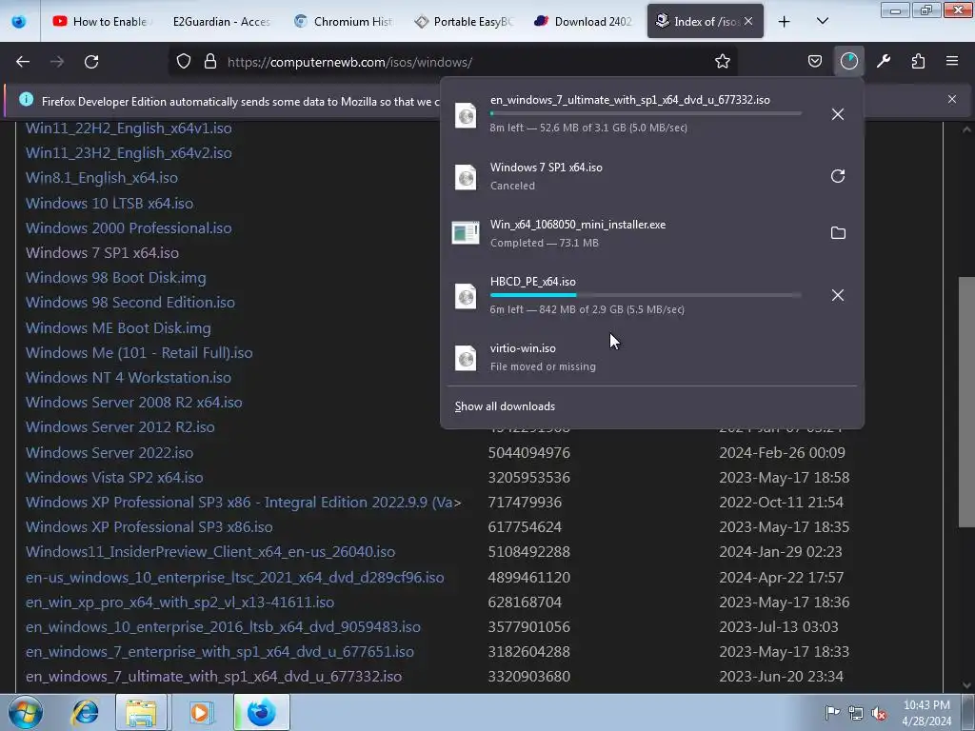This screenshot has width=975, height=731.
Task: Open the extensions puzzle icon
Action: click(x=918, y=62)
